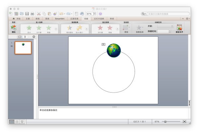Screen dimensions: 199x134
Task: Click the notes area to add notes
Action: tap(113, 113)
